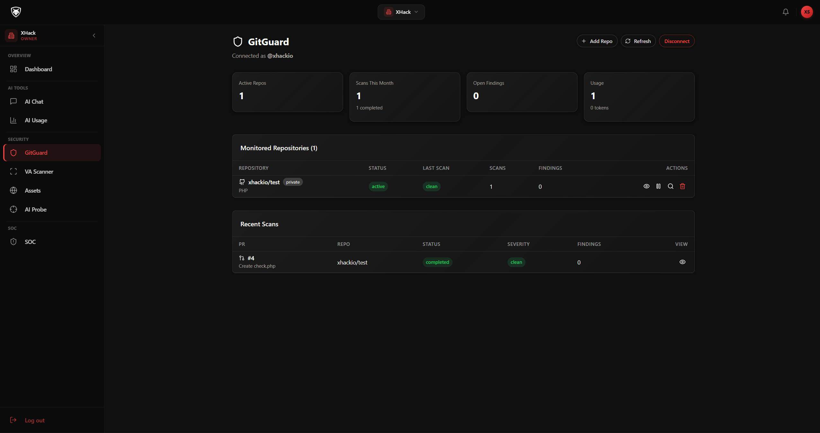Scan xhackio/test with the magnifier icon
This screenshot has height=433, width=820.
tap(671, 186)
